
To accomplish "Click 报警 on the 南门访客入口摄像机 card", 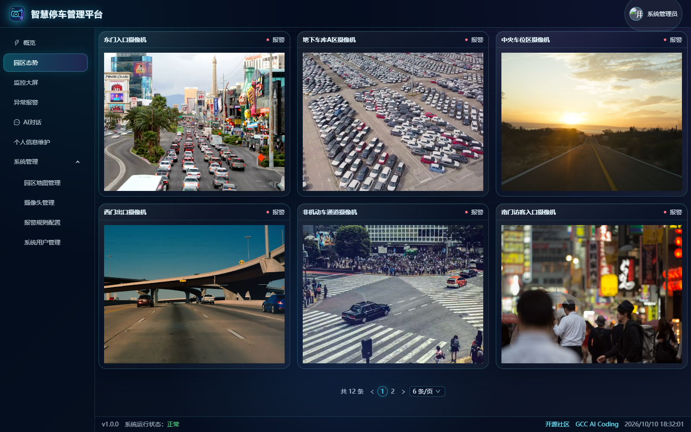I will click(673, 212).
